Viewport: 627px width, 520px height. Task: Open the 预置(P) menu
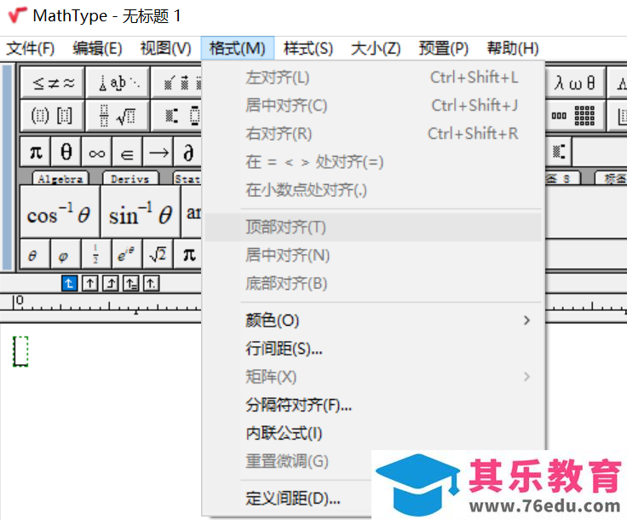444,49
